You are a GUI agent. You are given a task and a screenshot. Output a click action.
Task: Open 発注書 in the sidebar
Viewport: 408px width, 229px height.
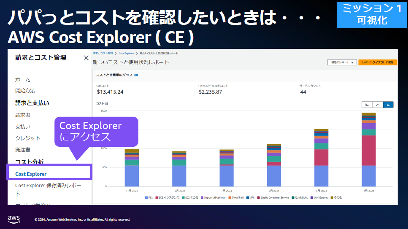pyautogui.click(x=23, y=150)
